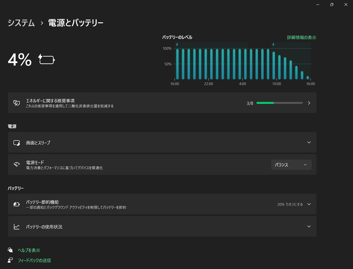Click the バッテリー節約機能 row label
The height and width of the screenshot is (269, 353).
coord(42,202)
